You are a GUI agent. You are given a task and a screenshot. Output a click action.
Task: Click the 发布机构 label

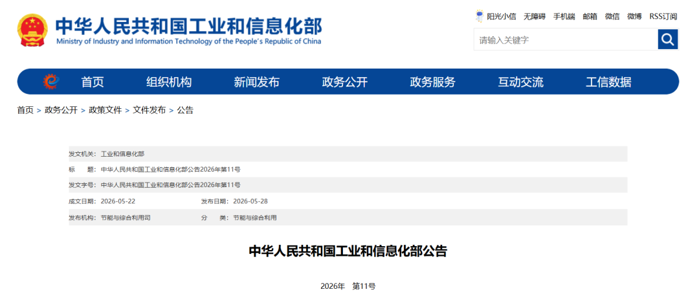click(82, 218)
